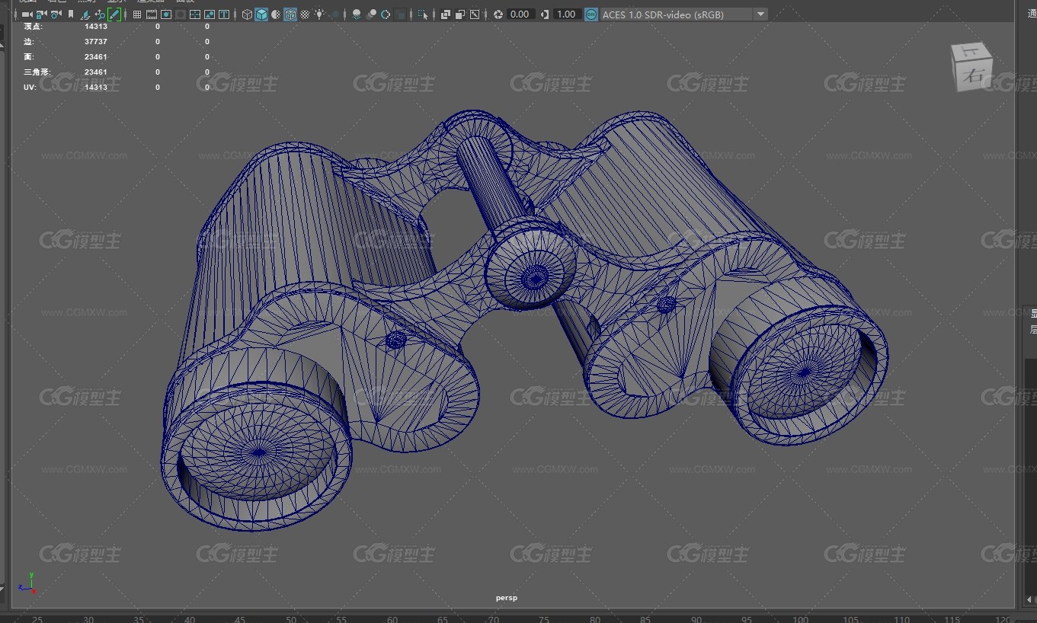Toggle the View Transform ON button
Image resolution: width=1037 pixels, height=623 pixels.
pyautogui.click(x=591, y=14)
